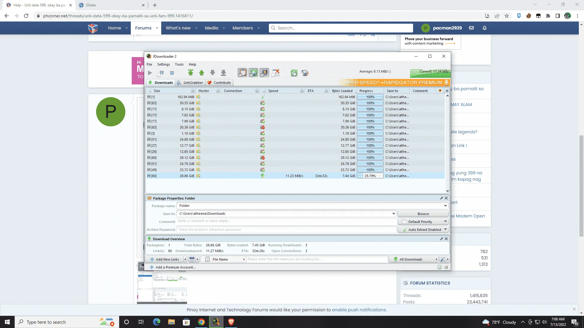Open Download Overview panel settings wrench
The width and height of the screenshot is (584, 328).
(441, 239)
